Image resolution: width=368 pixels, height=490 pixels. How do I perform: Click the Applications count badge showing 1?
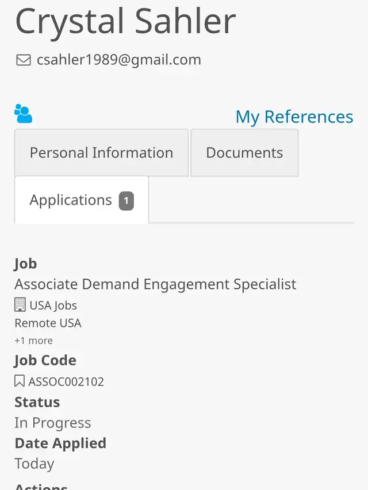tap(126, 200)
